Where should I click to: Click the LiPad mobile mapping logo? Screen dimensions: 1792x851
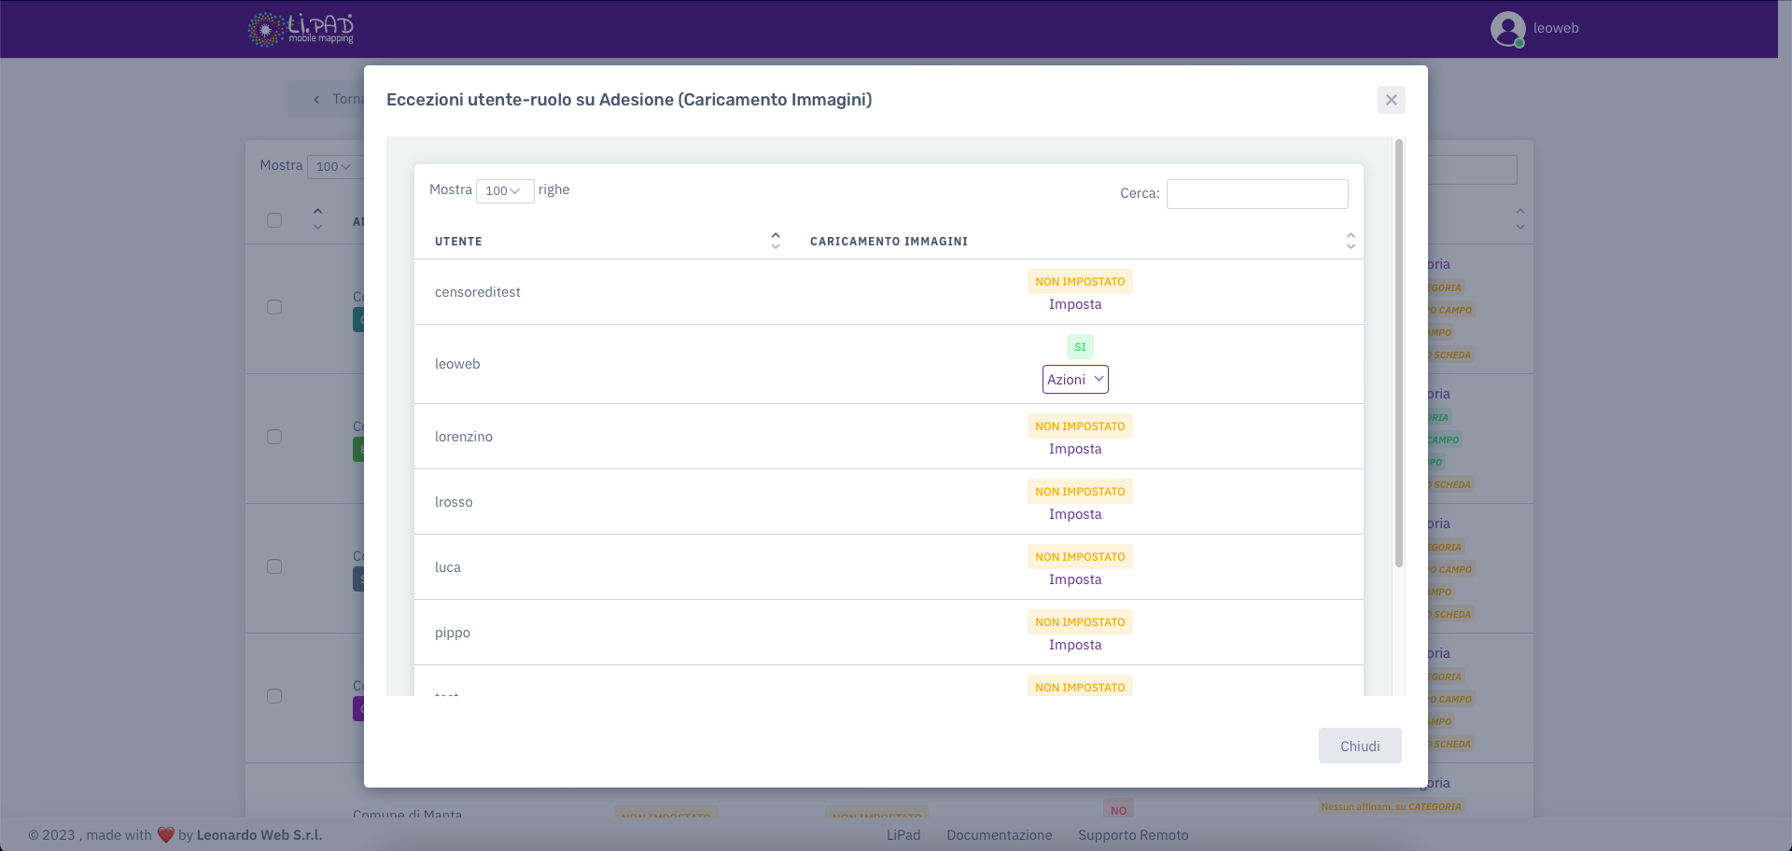(301, 29)
